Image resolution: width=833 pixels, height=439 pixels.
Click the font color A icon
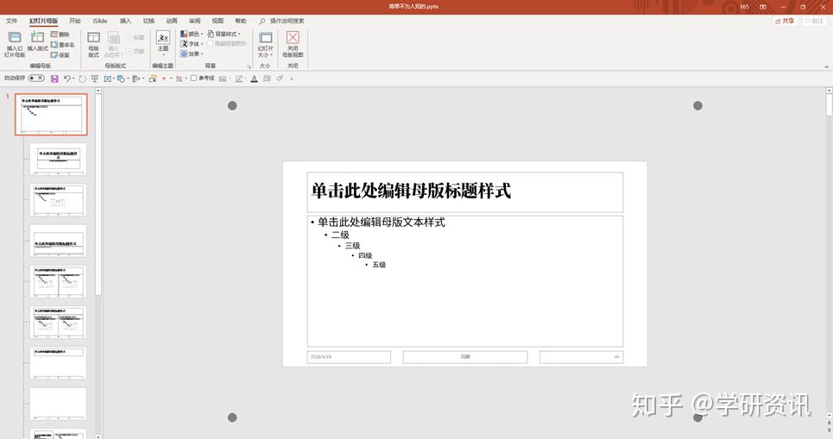tap(254, 78)
